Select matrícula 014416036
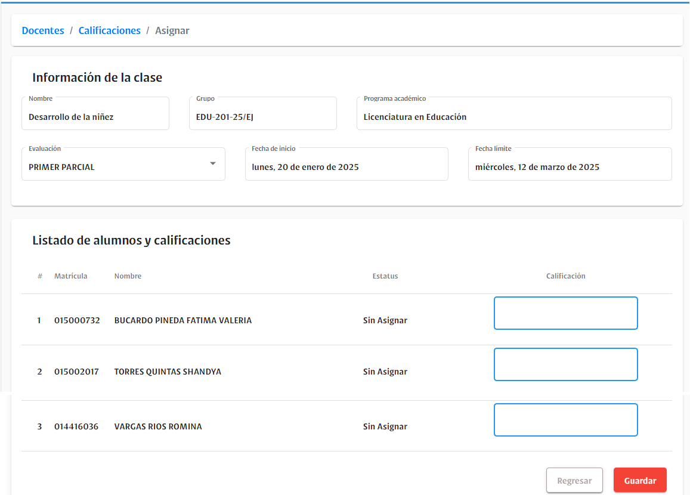This screenshot has height=495, width=690. 76,426
